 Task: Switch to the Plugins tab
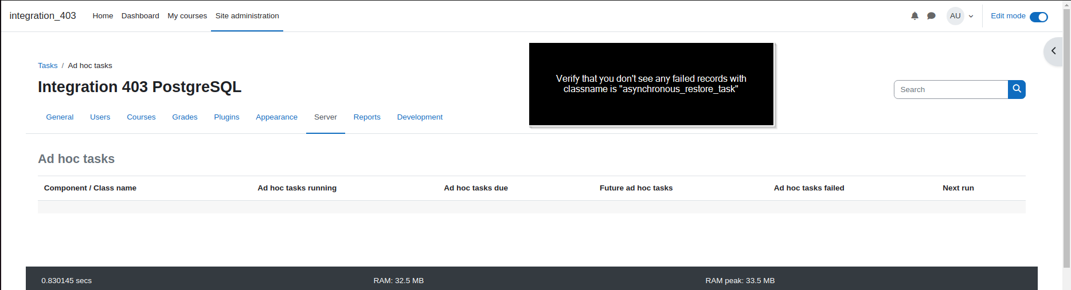coord(226,117)
